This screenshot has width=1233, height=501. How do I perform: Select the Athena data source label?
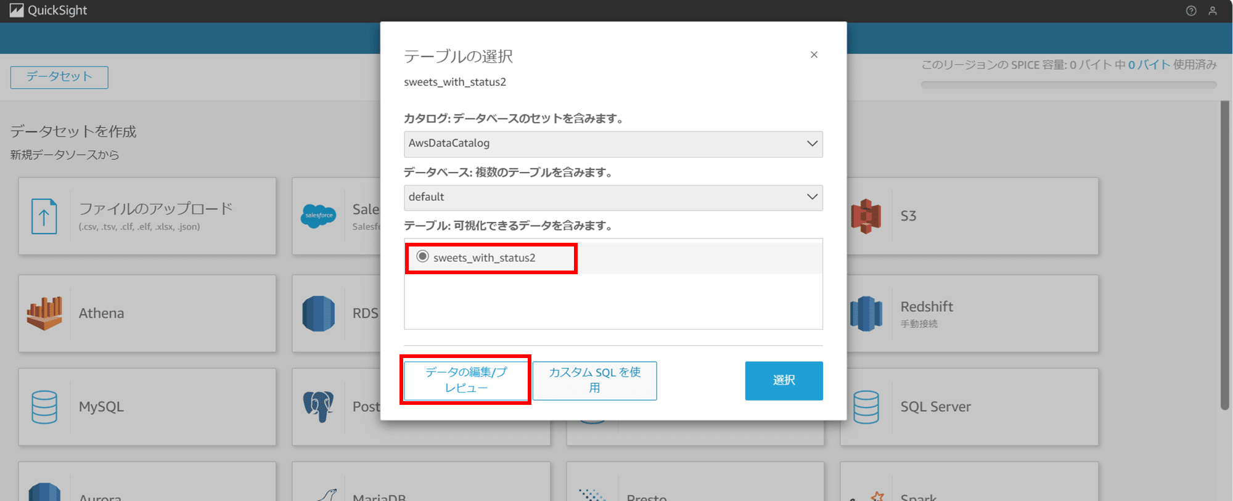101,313
